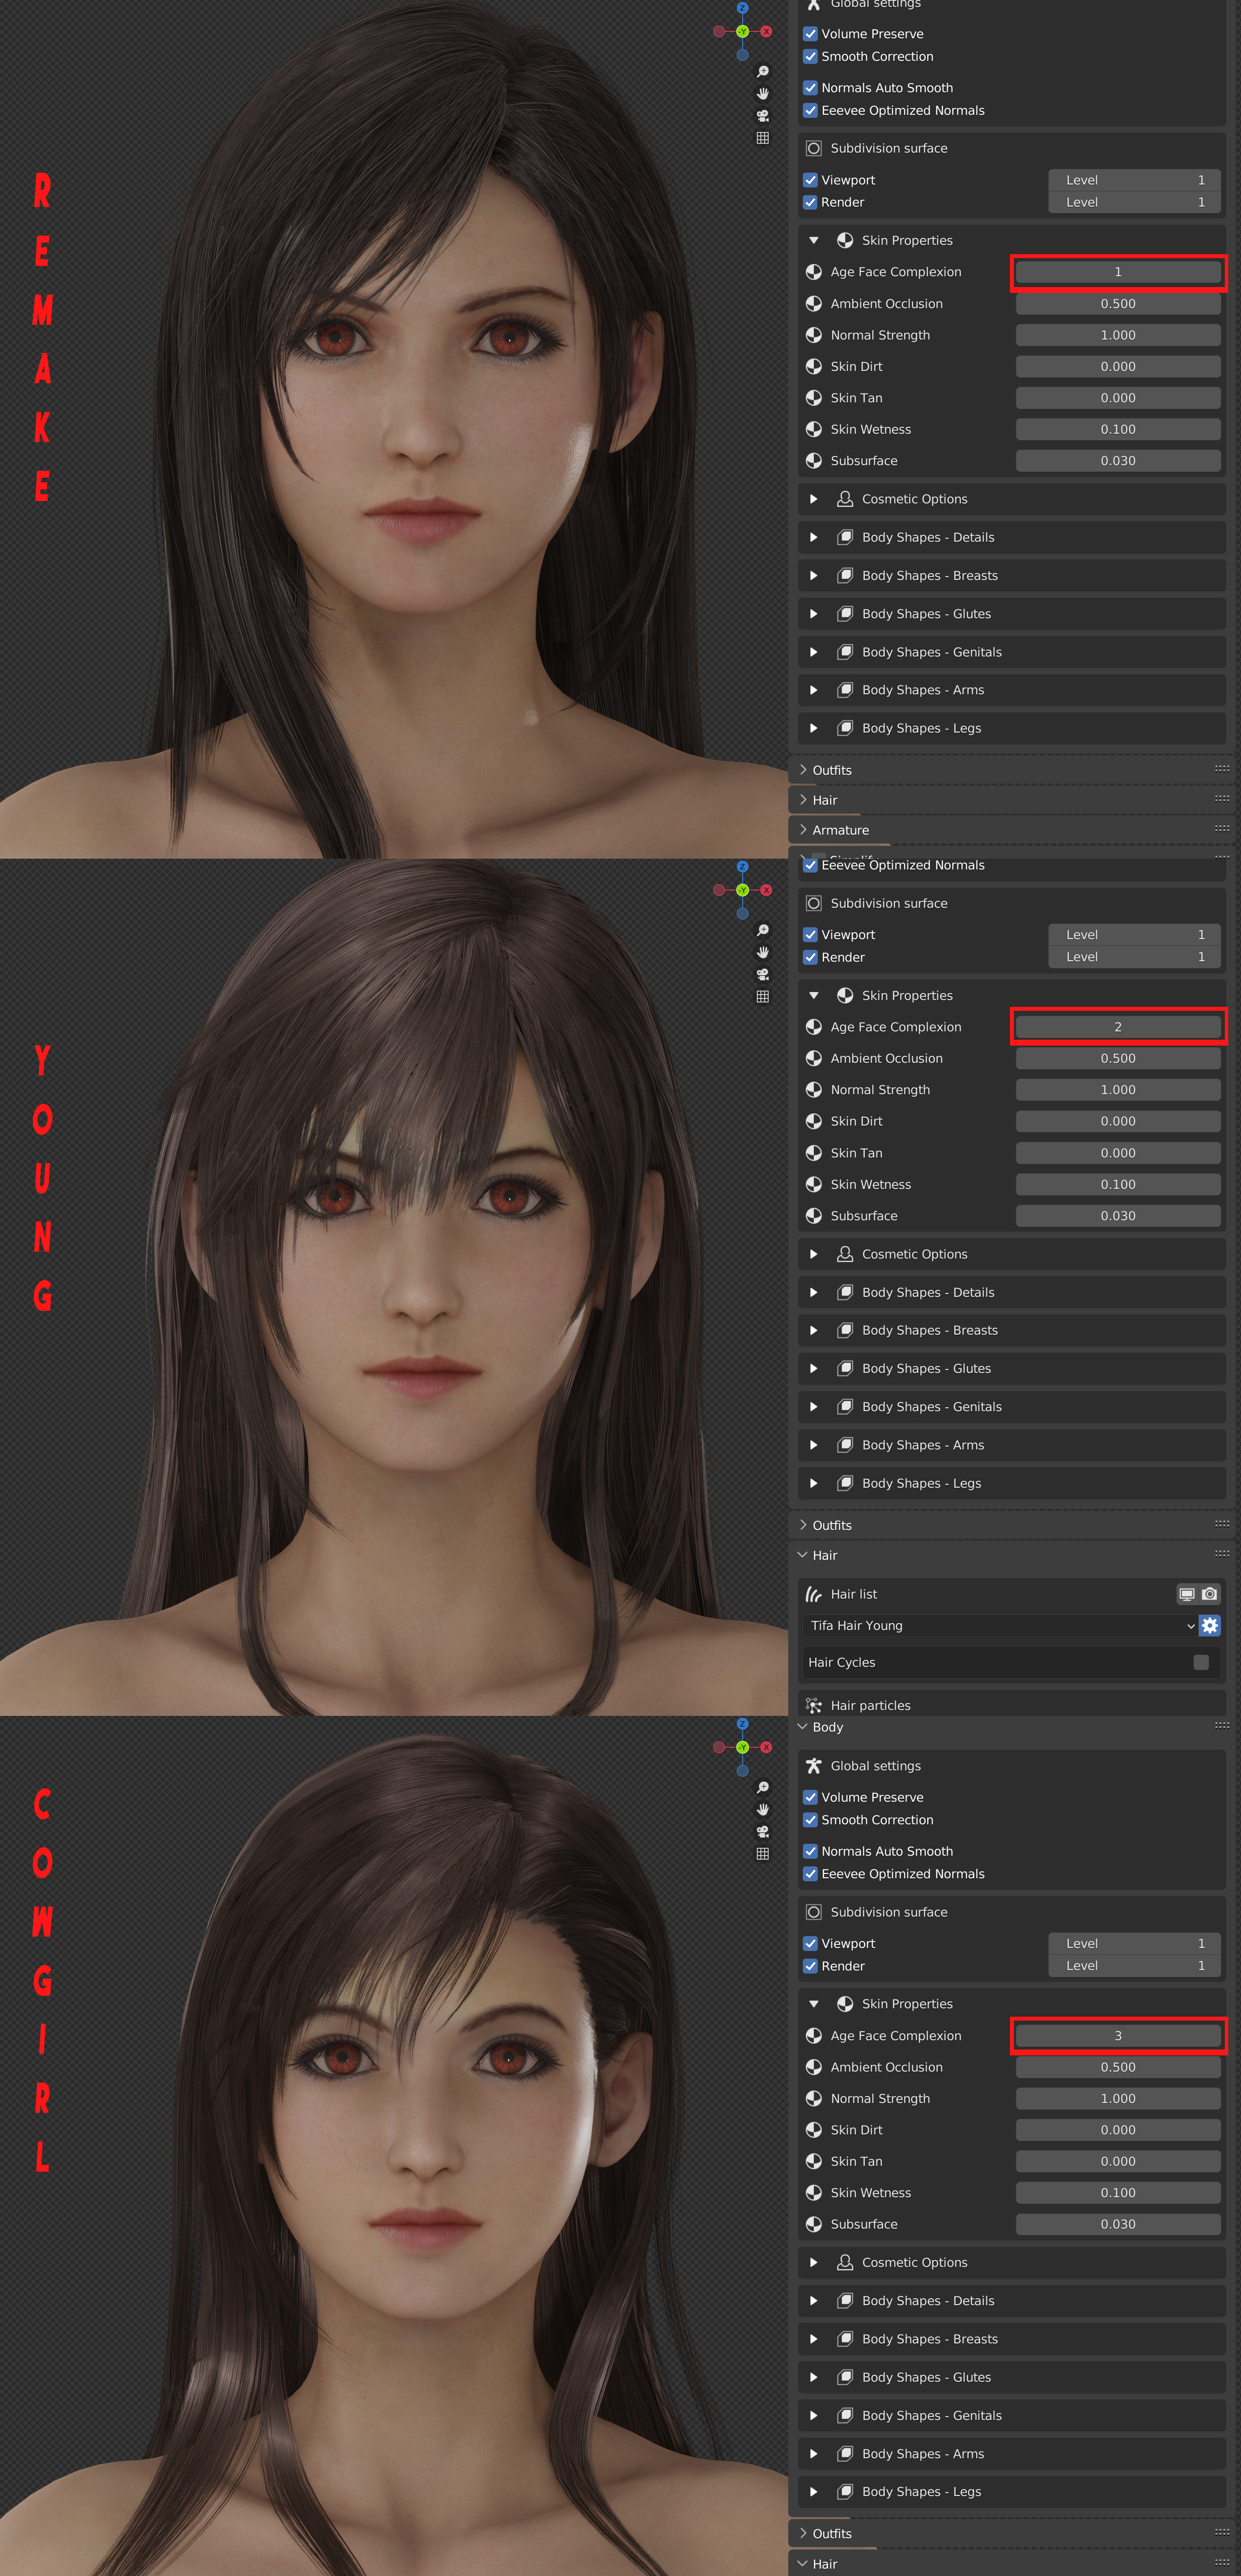Click the zoom magnifier icon in YOUNG viewport

[x=763, y=930]
